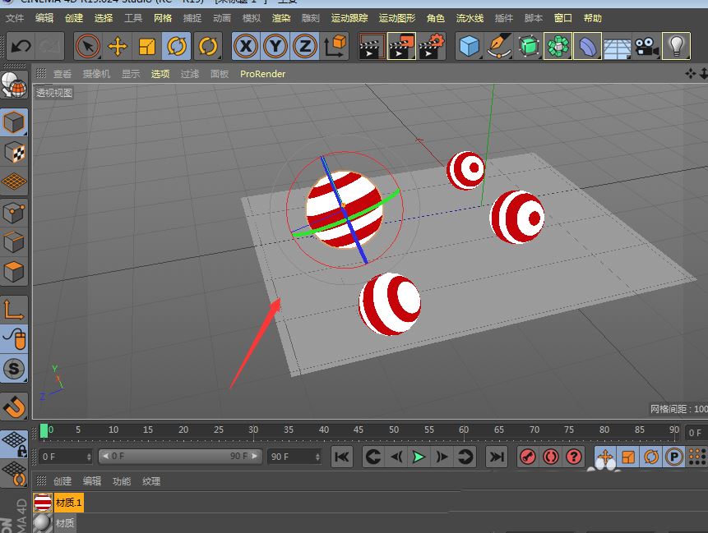Screen dimensions: 708x533
Task: Switch to Polygons mode in left sidebar
Action: coord(15,271)
